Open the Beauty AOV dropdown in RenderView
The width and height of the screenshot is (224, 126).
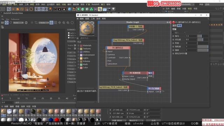pos(18,23)
